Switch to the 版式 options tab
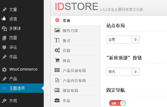Screen dimensions: 167x107 coord(76,41)
